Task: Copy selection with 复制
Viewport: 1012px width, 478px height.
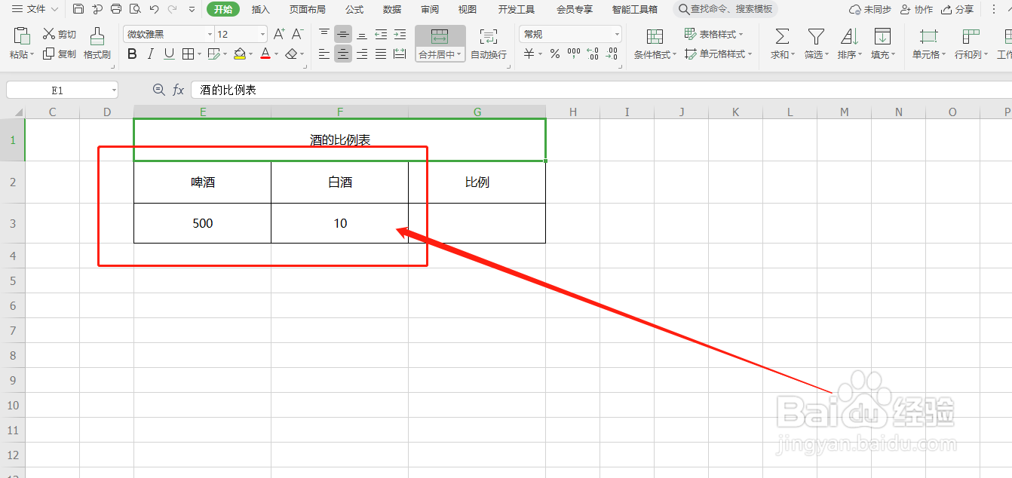Action: (x=59, y=54)
